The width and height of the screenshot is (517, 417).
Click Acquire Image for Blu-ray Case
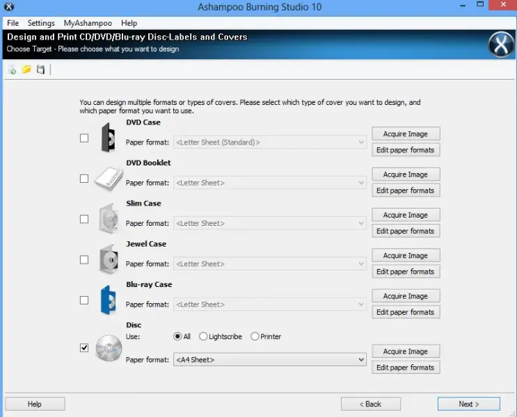click(x=406, y=296)
